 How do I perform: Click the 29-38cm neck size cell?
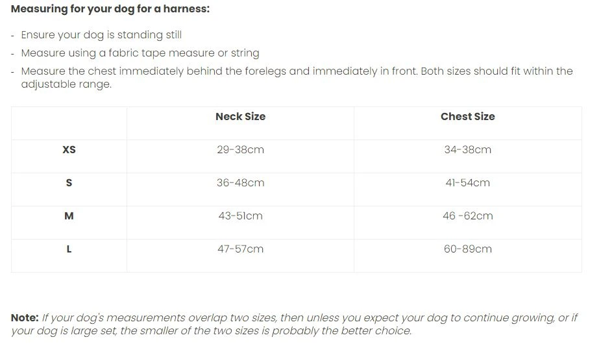click(240, 150)
